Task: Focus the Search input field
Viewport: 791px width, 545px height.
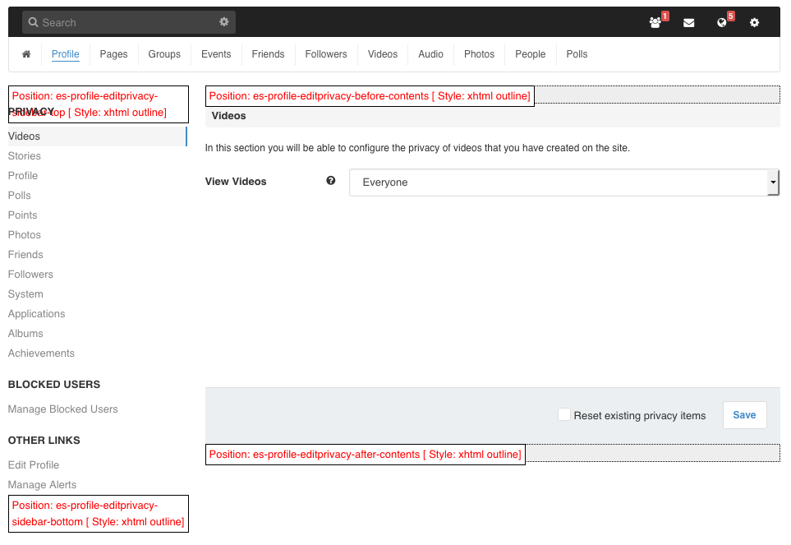Action: click(x=129, y=22)
